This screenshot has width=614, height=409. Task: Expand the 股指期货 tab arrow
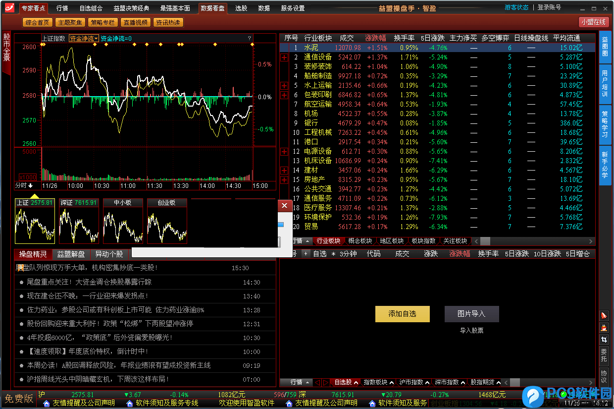pyautogui.click(x=499, y=382)
